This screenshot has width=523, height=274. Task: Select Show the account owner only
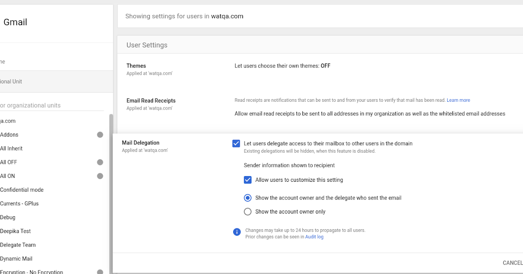[x=248, y=211]
